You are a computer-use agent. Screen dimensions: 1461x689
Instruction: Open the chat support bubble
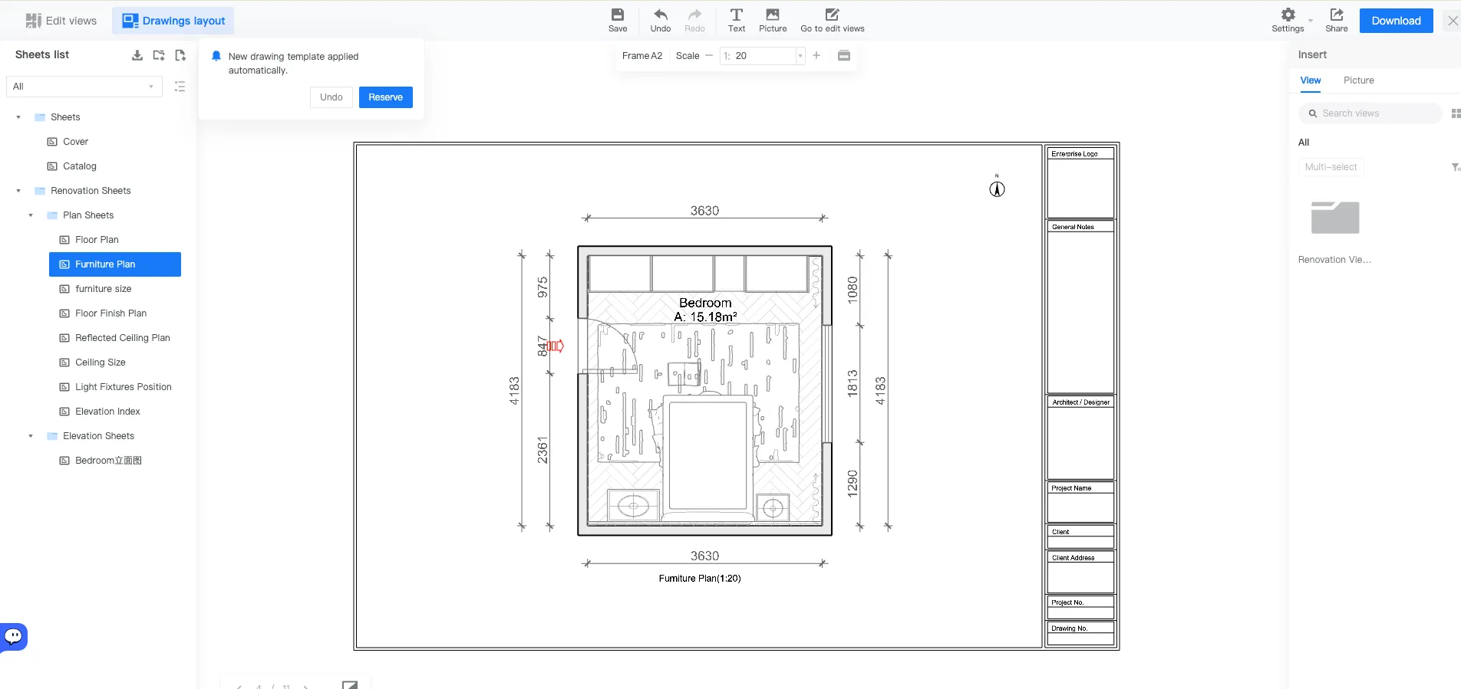pos(14,636)
